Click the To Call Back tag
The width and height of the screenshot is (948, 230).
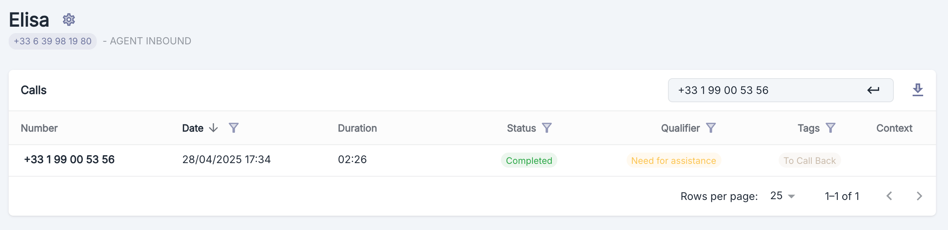[810, 160]
